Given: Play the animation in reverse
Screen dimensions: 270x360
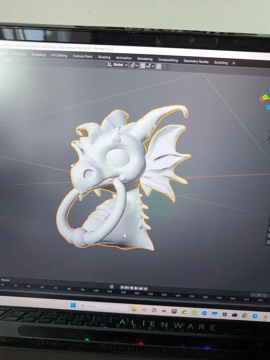Looking at the screenshot, I should (x=131, y=288).
